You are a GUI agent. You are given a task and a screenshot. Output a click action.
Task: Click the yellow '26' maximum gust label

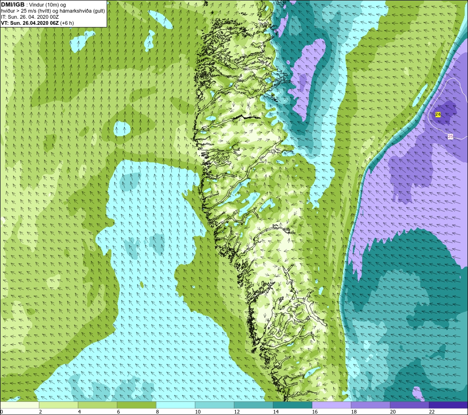[x=438, y=114]
